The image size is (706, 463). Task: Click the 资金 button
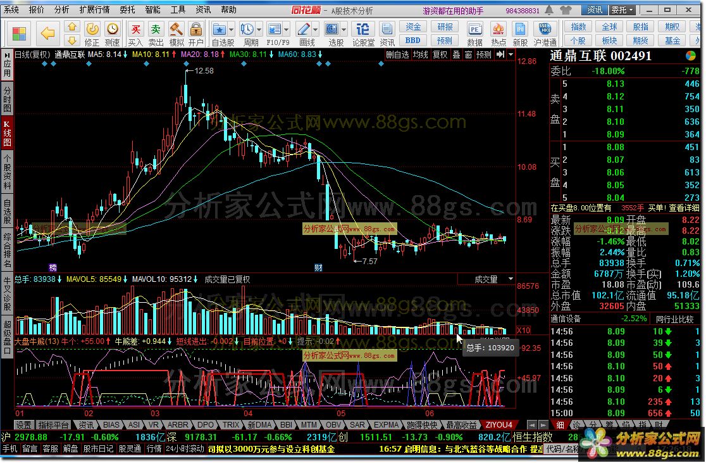(x=413, y=27)
